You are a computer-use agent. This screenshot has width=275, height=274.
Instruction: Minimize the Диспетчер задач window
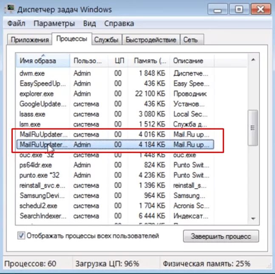point(218,9)
